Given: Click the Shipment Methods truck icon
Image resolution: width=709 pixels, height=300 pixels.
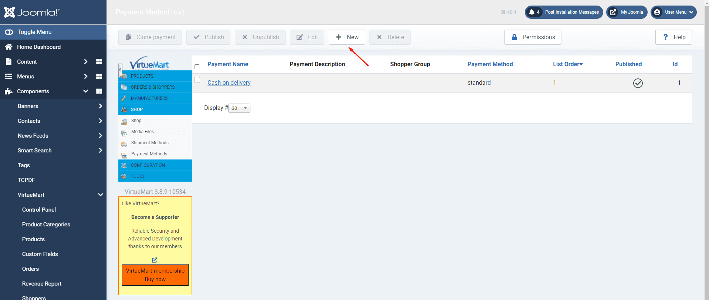Looking at the screenshot, I should pos(124,144).
